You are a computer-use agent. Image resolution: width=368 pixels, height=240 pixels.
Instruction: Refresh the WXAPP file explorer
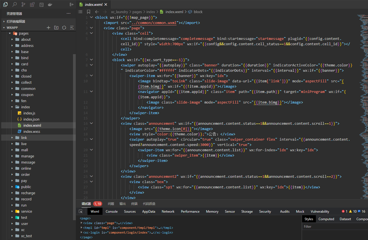click(64, 28)
